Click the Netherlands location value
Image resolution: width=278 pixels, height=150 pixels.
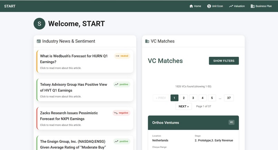point(160,140)
